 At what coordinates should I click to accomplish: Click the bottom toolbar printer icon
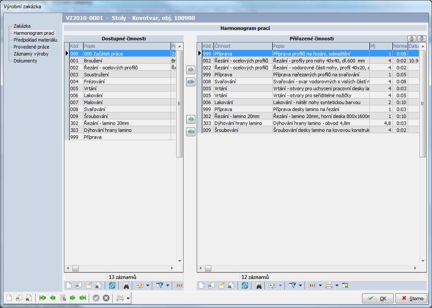(120, 298)
